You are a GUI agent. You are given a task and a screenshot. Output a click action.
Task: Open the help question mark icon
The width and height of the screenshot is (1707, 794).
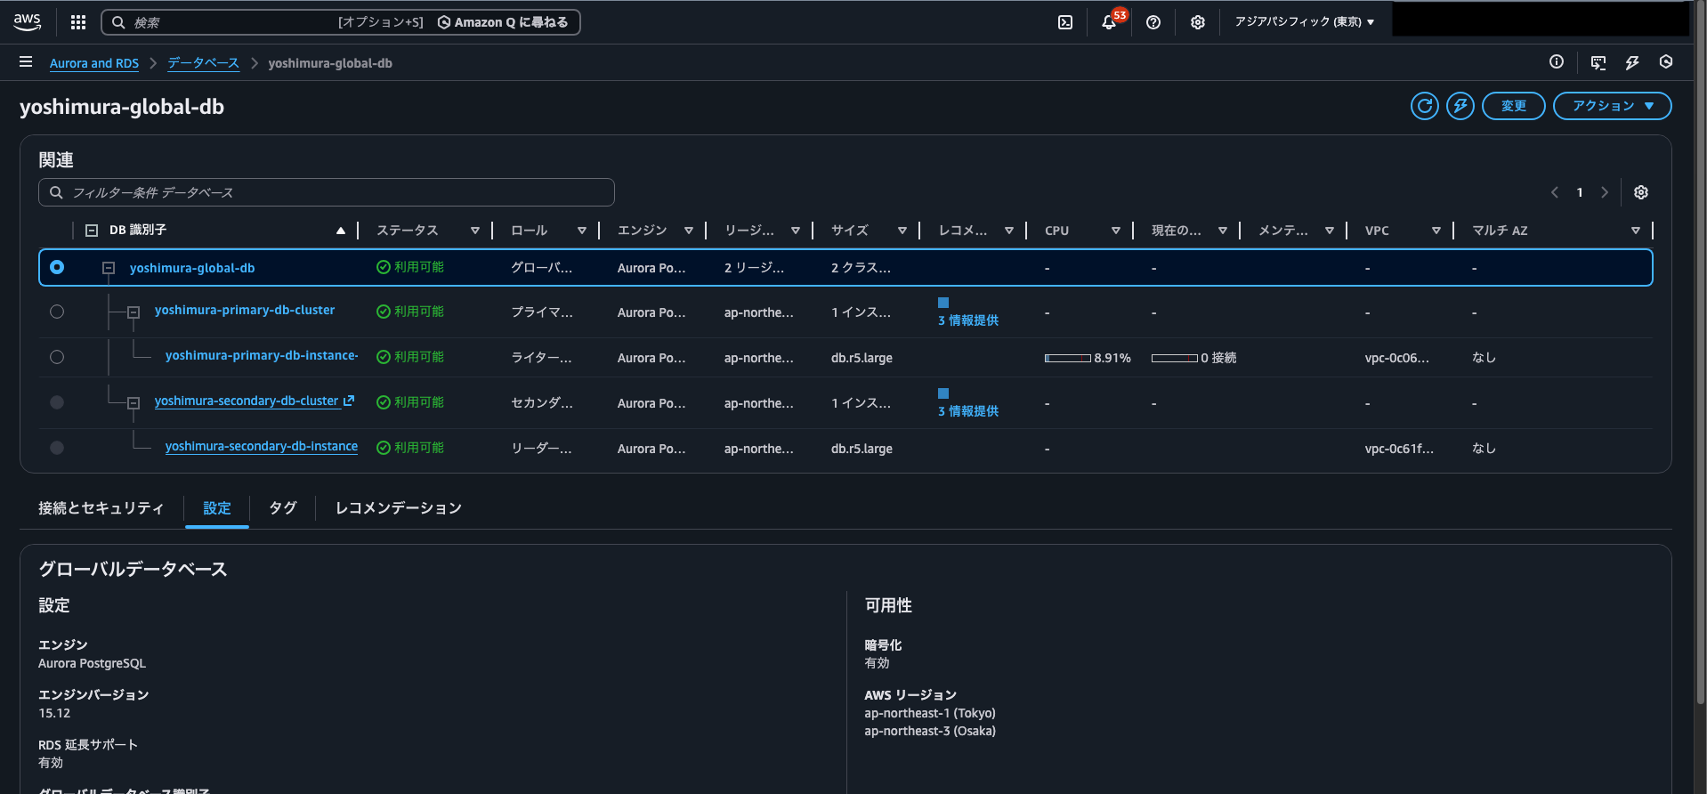pyautogui.click(x=1153, y=22)
